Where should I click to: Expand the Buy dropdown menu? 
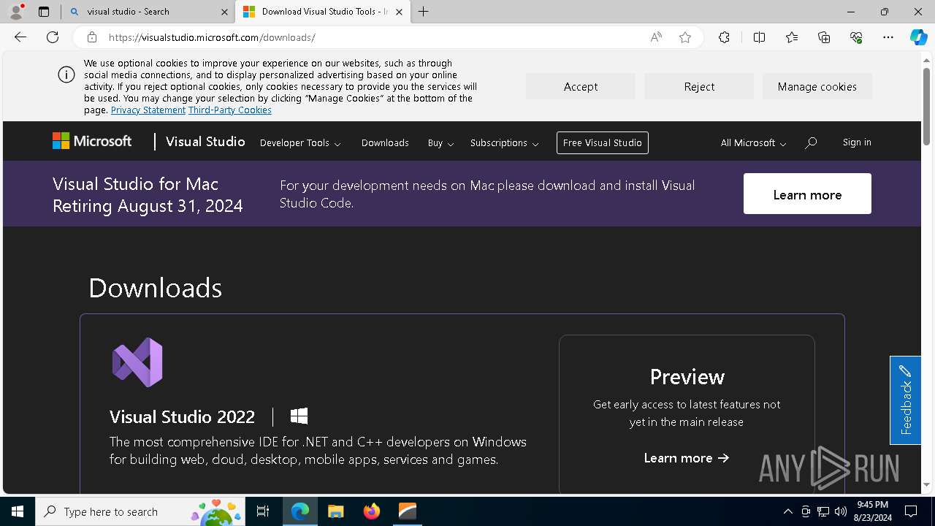(440, 143)
